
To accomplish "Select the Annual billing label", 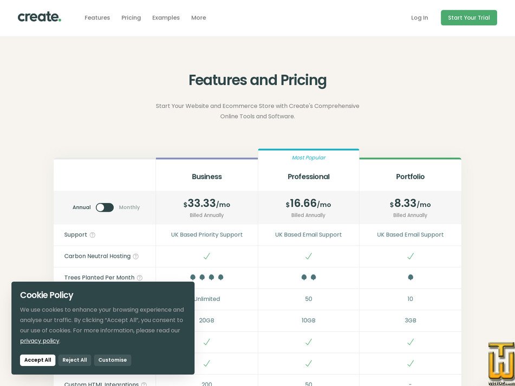I will coord(81,207).
